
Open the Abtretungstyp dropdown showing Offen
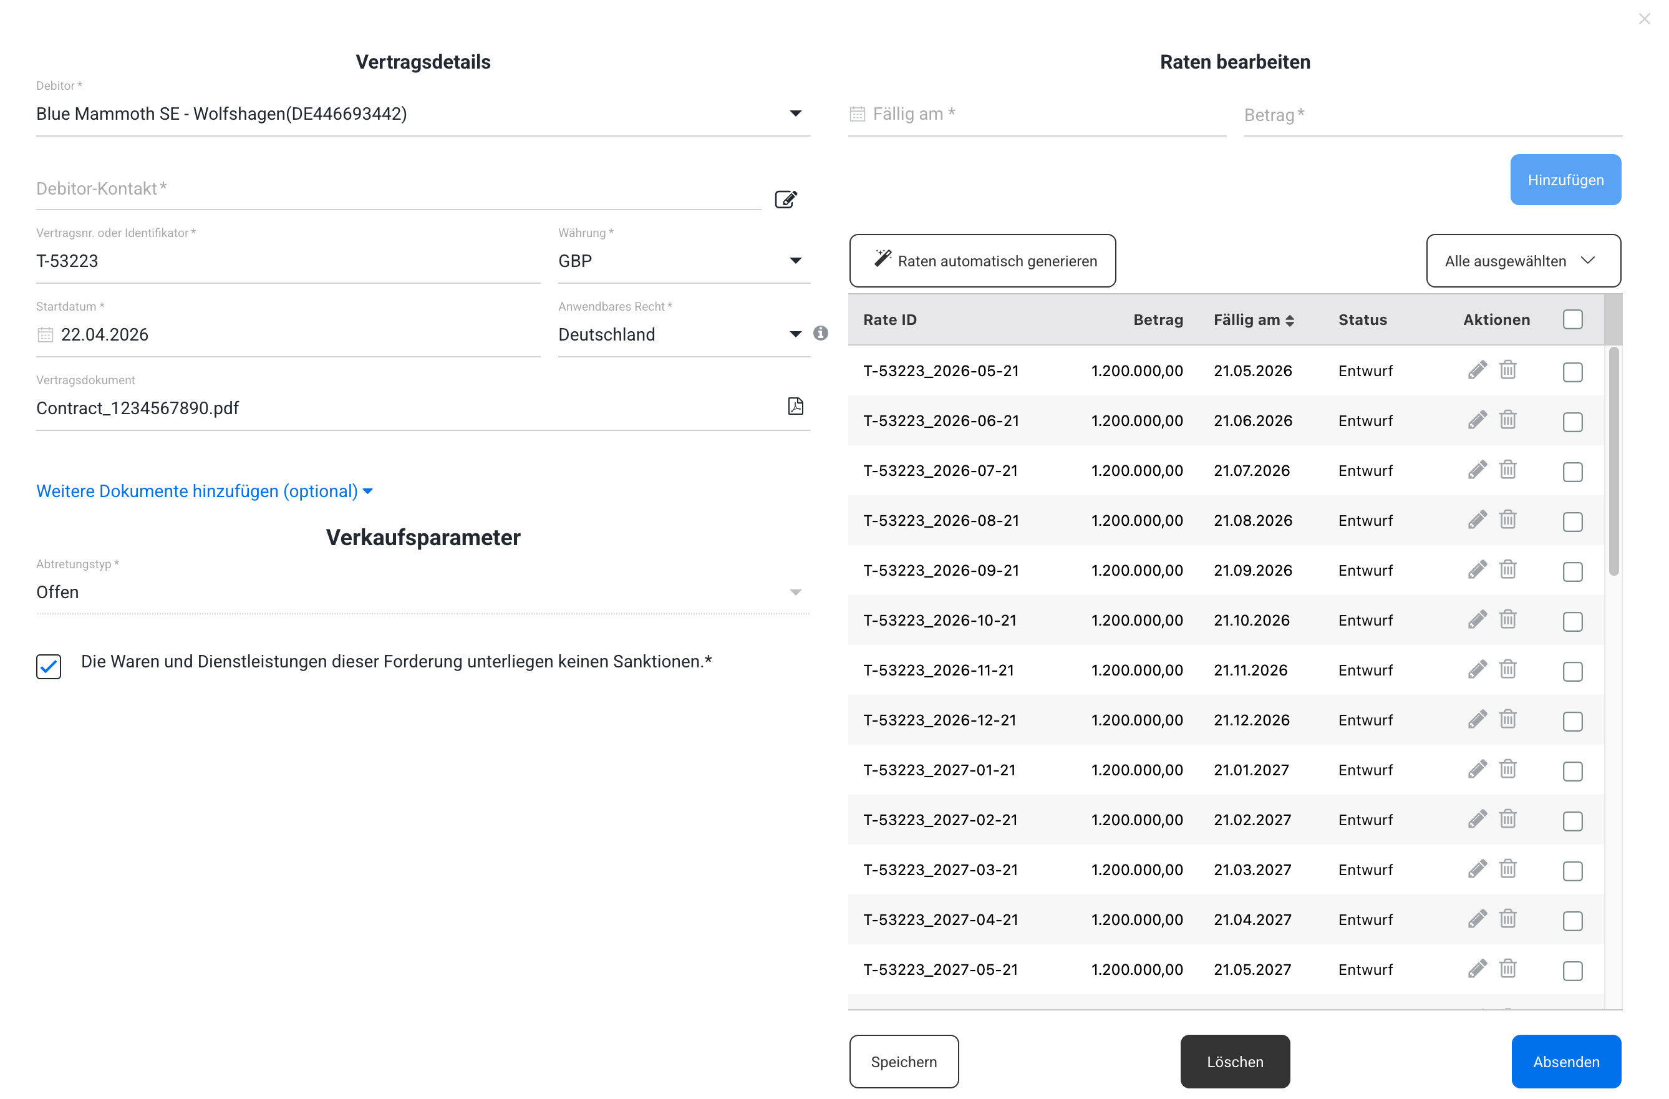pos(423,592)
